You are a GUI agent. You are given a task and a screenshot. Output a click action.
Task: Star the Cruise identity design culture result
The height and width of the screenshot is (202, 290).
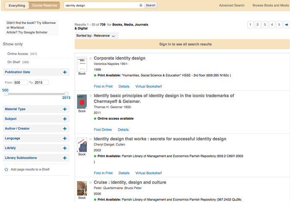tap(91, 183)
